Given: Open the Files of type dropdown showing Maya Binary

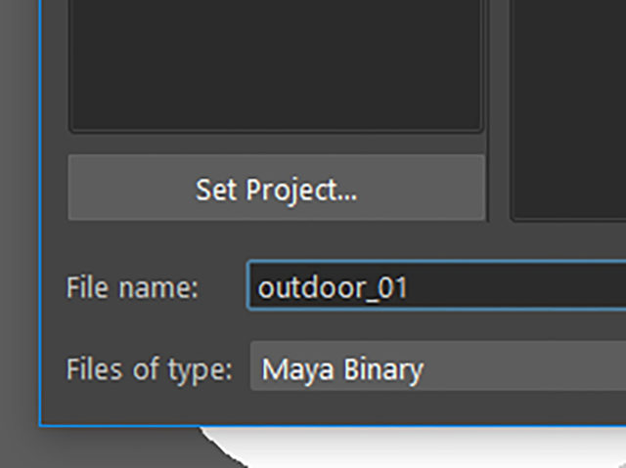Looking at the screenshot, I should (438, 366).
